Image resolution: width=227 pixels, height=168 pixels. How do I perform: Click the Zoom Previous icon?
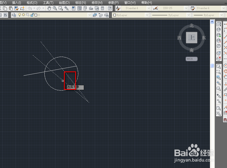[66, 8]
